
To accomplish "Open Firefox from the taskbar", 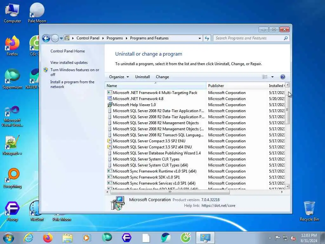I will point(48,238).
